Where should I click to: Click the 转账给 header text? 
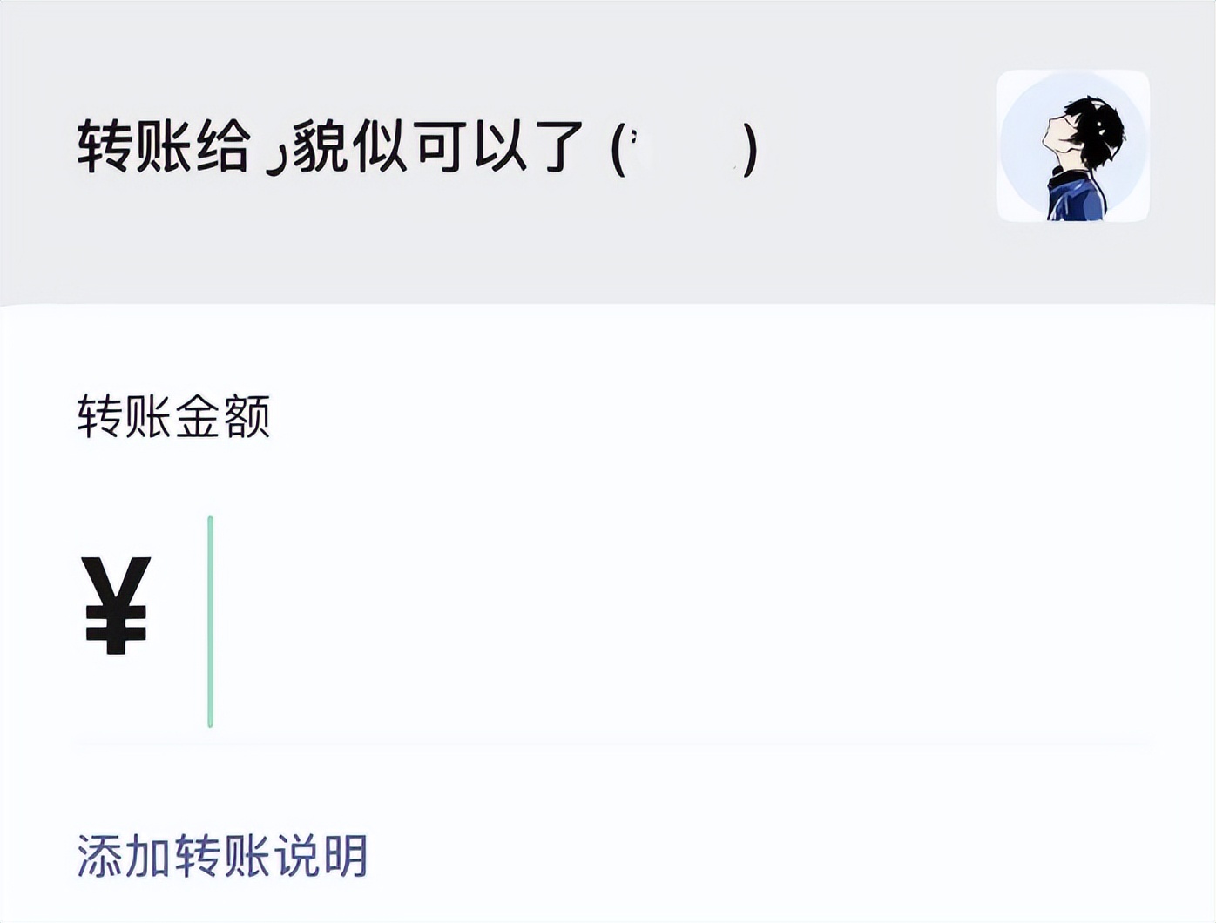click(161, 146)
